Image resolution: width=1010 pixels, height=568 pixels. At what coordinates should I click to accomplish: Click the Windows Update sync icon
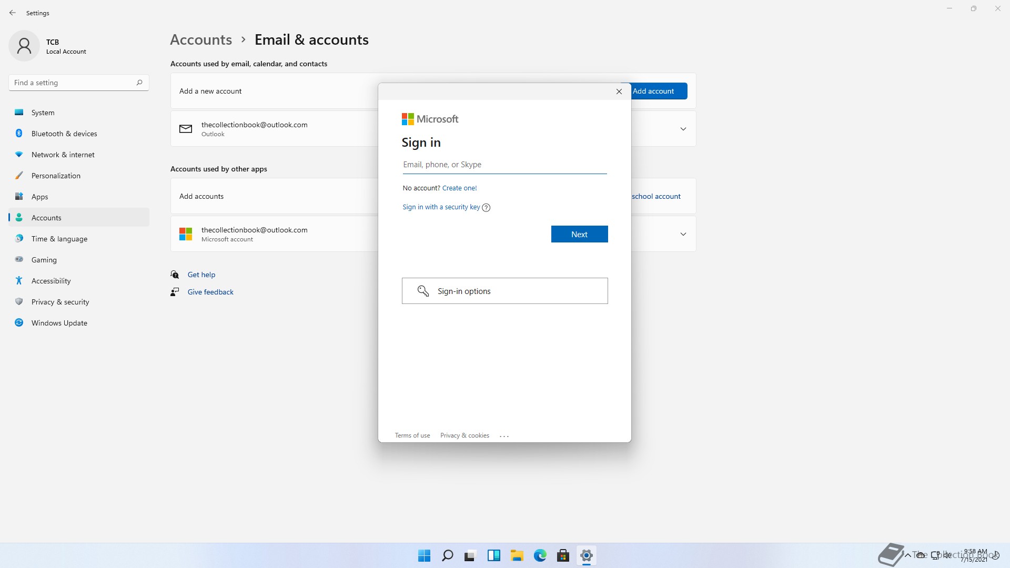coord(19,323)
